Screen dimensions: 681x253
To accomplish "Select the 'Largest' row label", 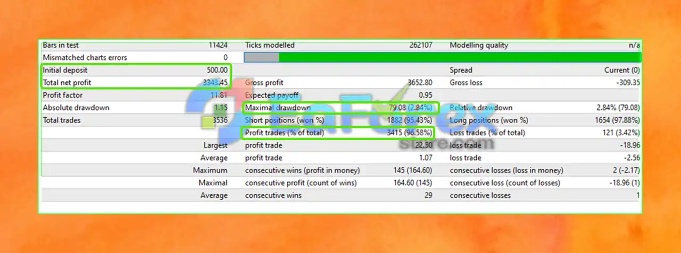I will click(x=215, y=145).
